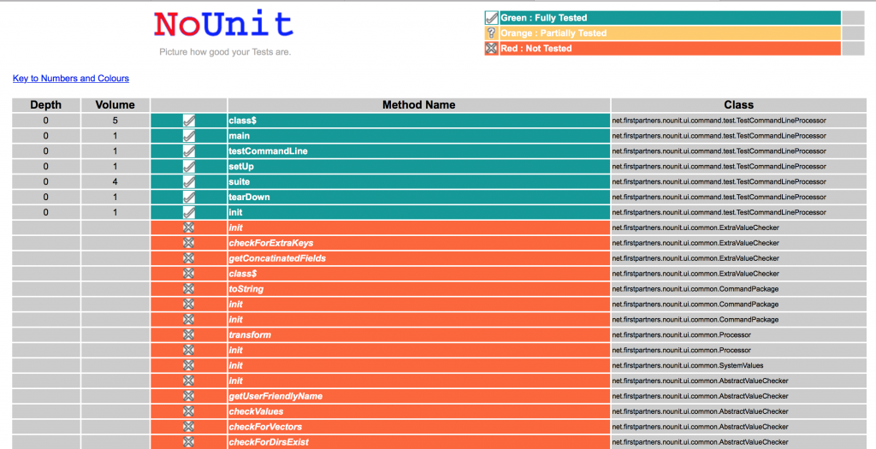876x449 pixels.
Task: Click the NoUnit logo
Action: (x=223, y=25)
